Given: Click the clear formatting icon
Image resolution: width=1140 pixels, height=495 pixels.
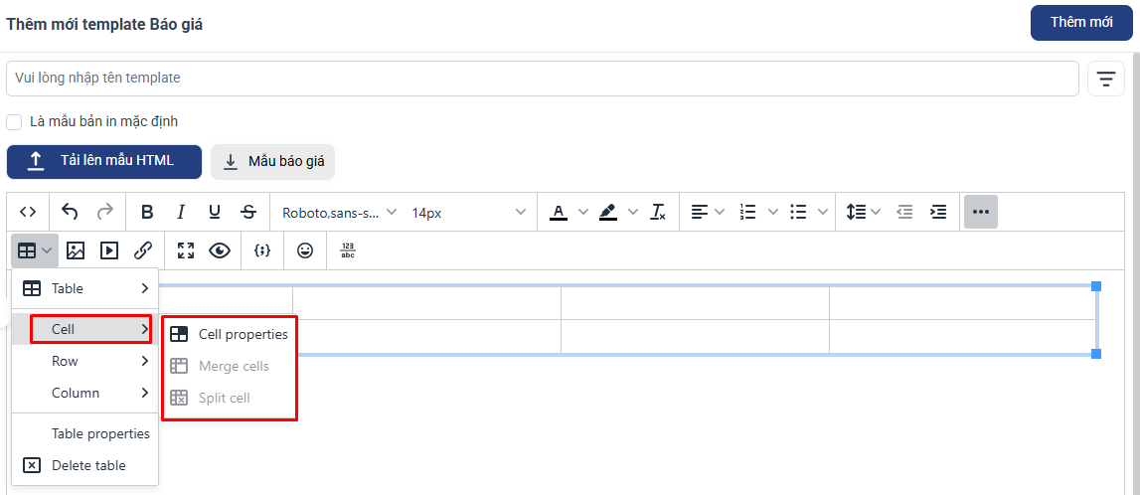Looking at the screenshot, I should (658, 212).
